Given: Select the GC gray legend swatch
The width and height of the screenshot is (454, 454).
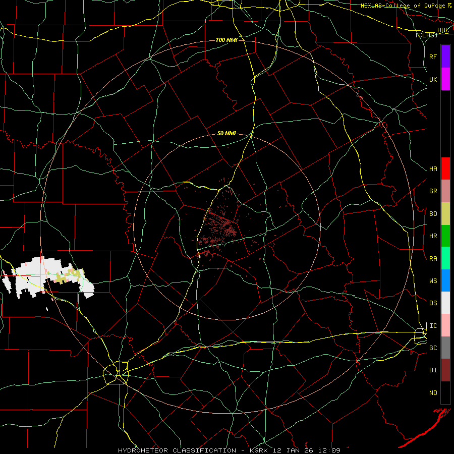Looking at the screenshot, I should pyautogui.click(x=445, y=348).
